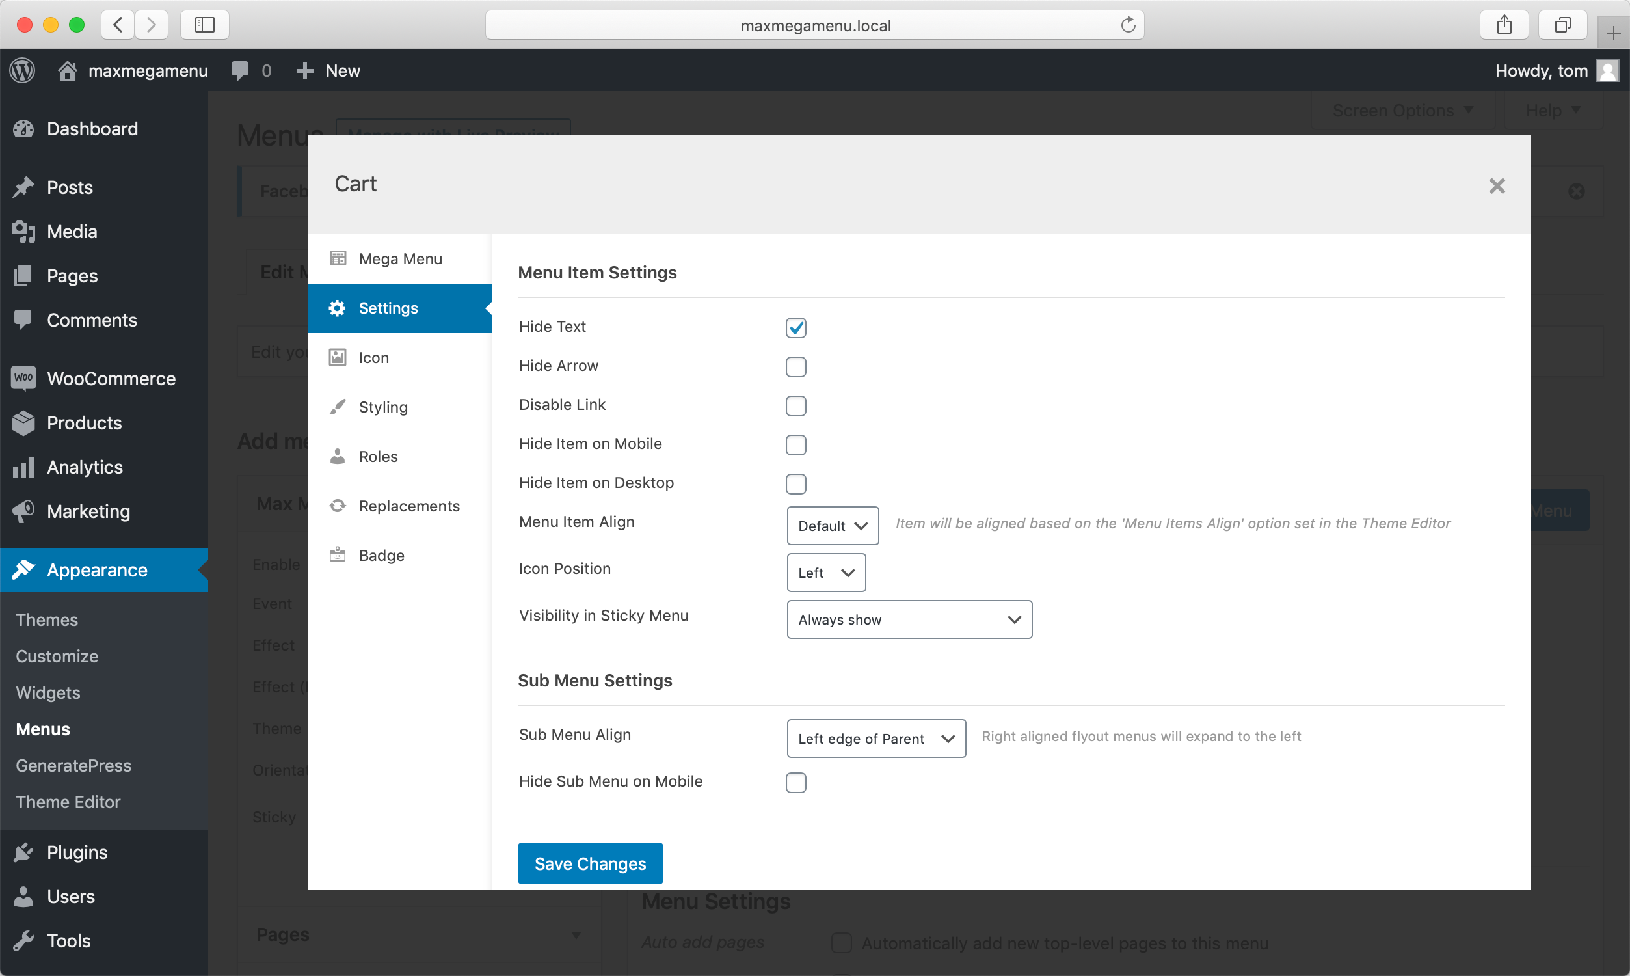Click the Analytics bar chart icon
This screenshot has width=1630, height=976.
[23, 468]
